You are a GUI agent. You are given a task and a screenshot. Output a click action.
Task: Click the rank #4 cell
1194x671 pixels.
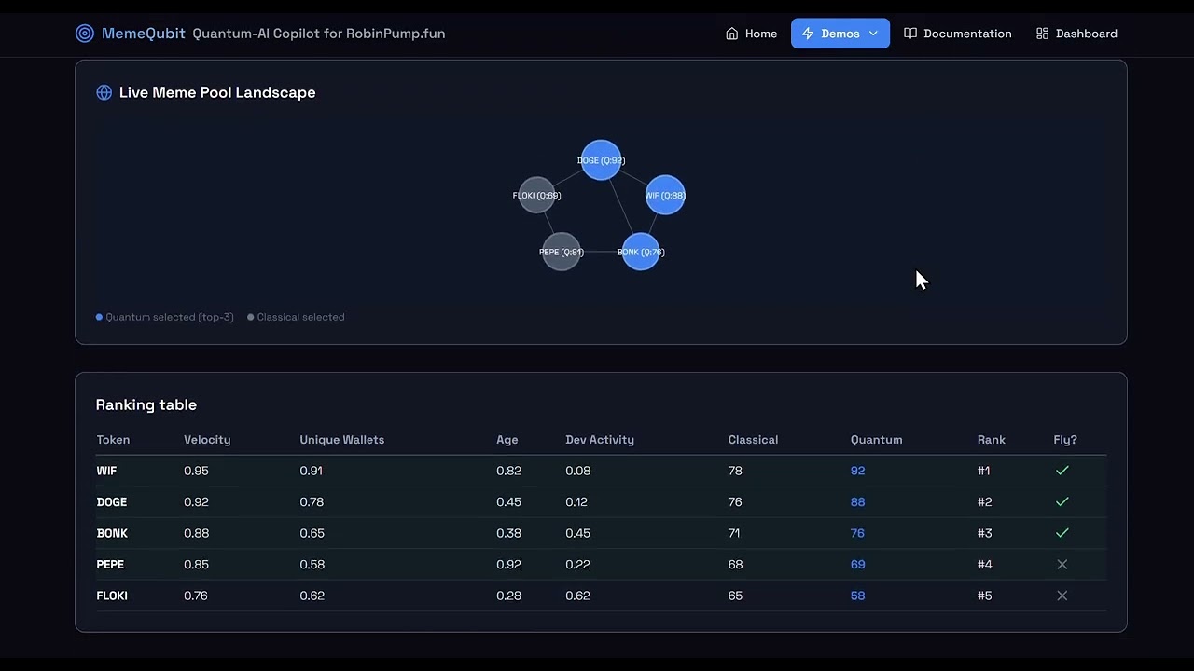point(985,564)
